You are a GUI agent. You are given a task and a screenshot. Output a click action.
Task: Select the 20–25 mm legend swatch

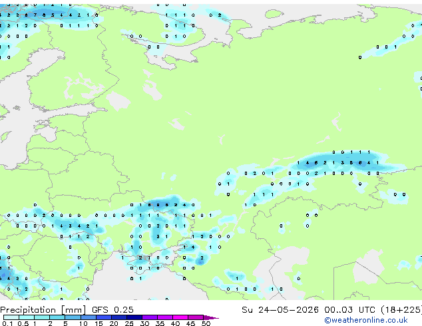pos(119,317)
